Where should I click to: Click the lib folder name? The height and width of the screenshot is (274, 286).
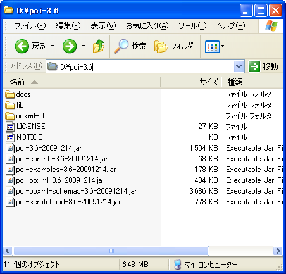pos(20,105)
